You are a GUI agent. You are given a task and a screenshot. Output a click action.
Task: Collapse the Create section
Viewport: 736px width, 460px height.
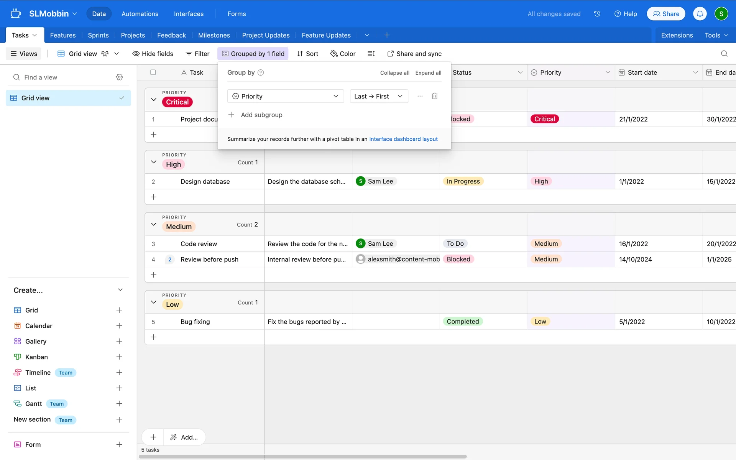pos(120,290)
